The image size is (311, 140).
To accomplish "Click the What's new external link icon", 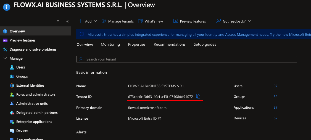I will click(x=140, y=21).
